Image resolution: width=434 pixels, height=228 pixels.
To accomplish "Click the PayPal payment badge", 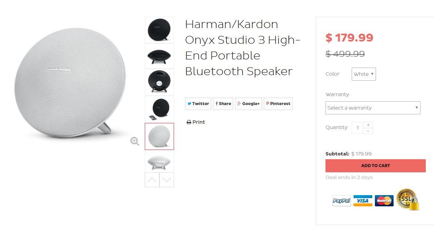I will coord(342,201).
